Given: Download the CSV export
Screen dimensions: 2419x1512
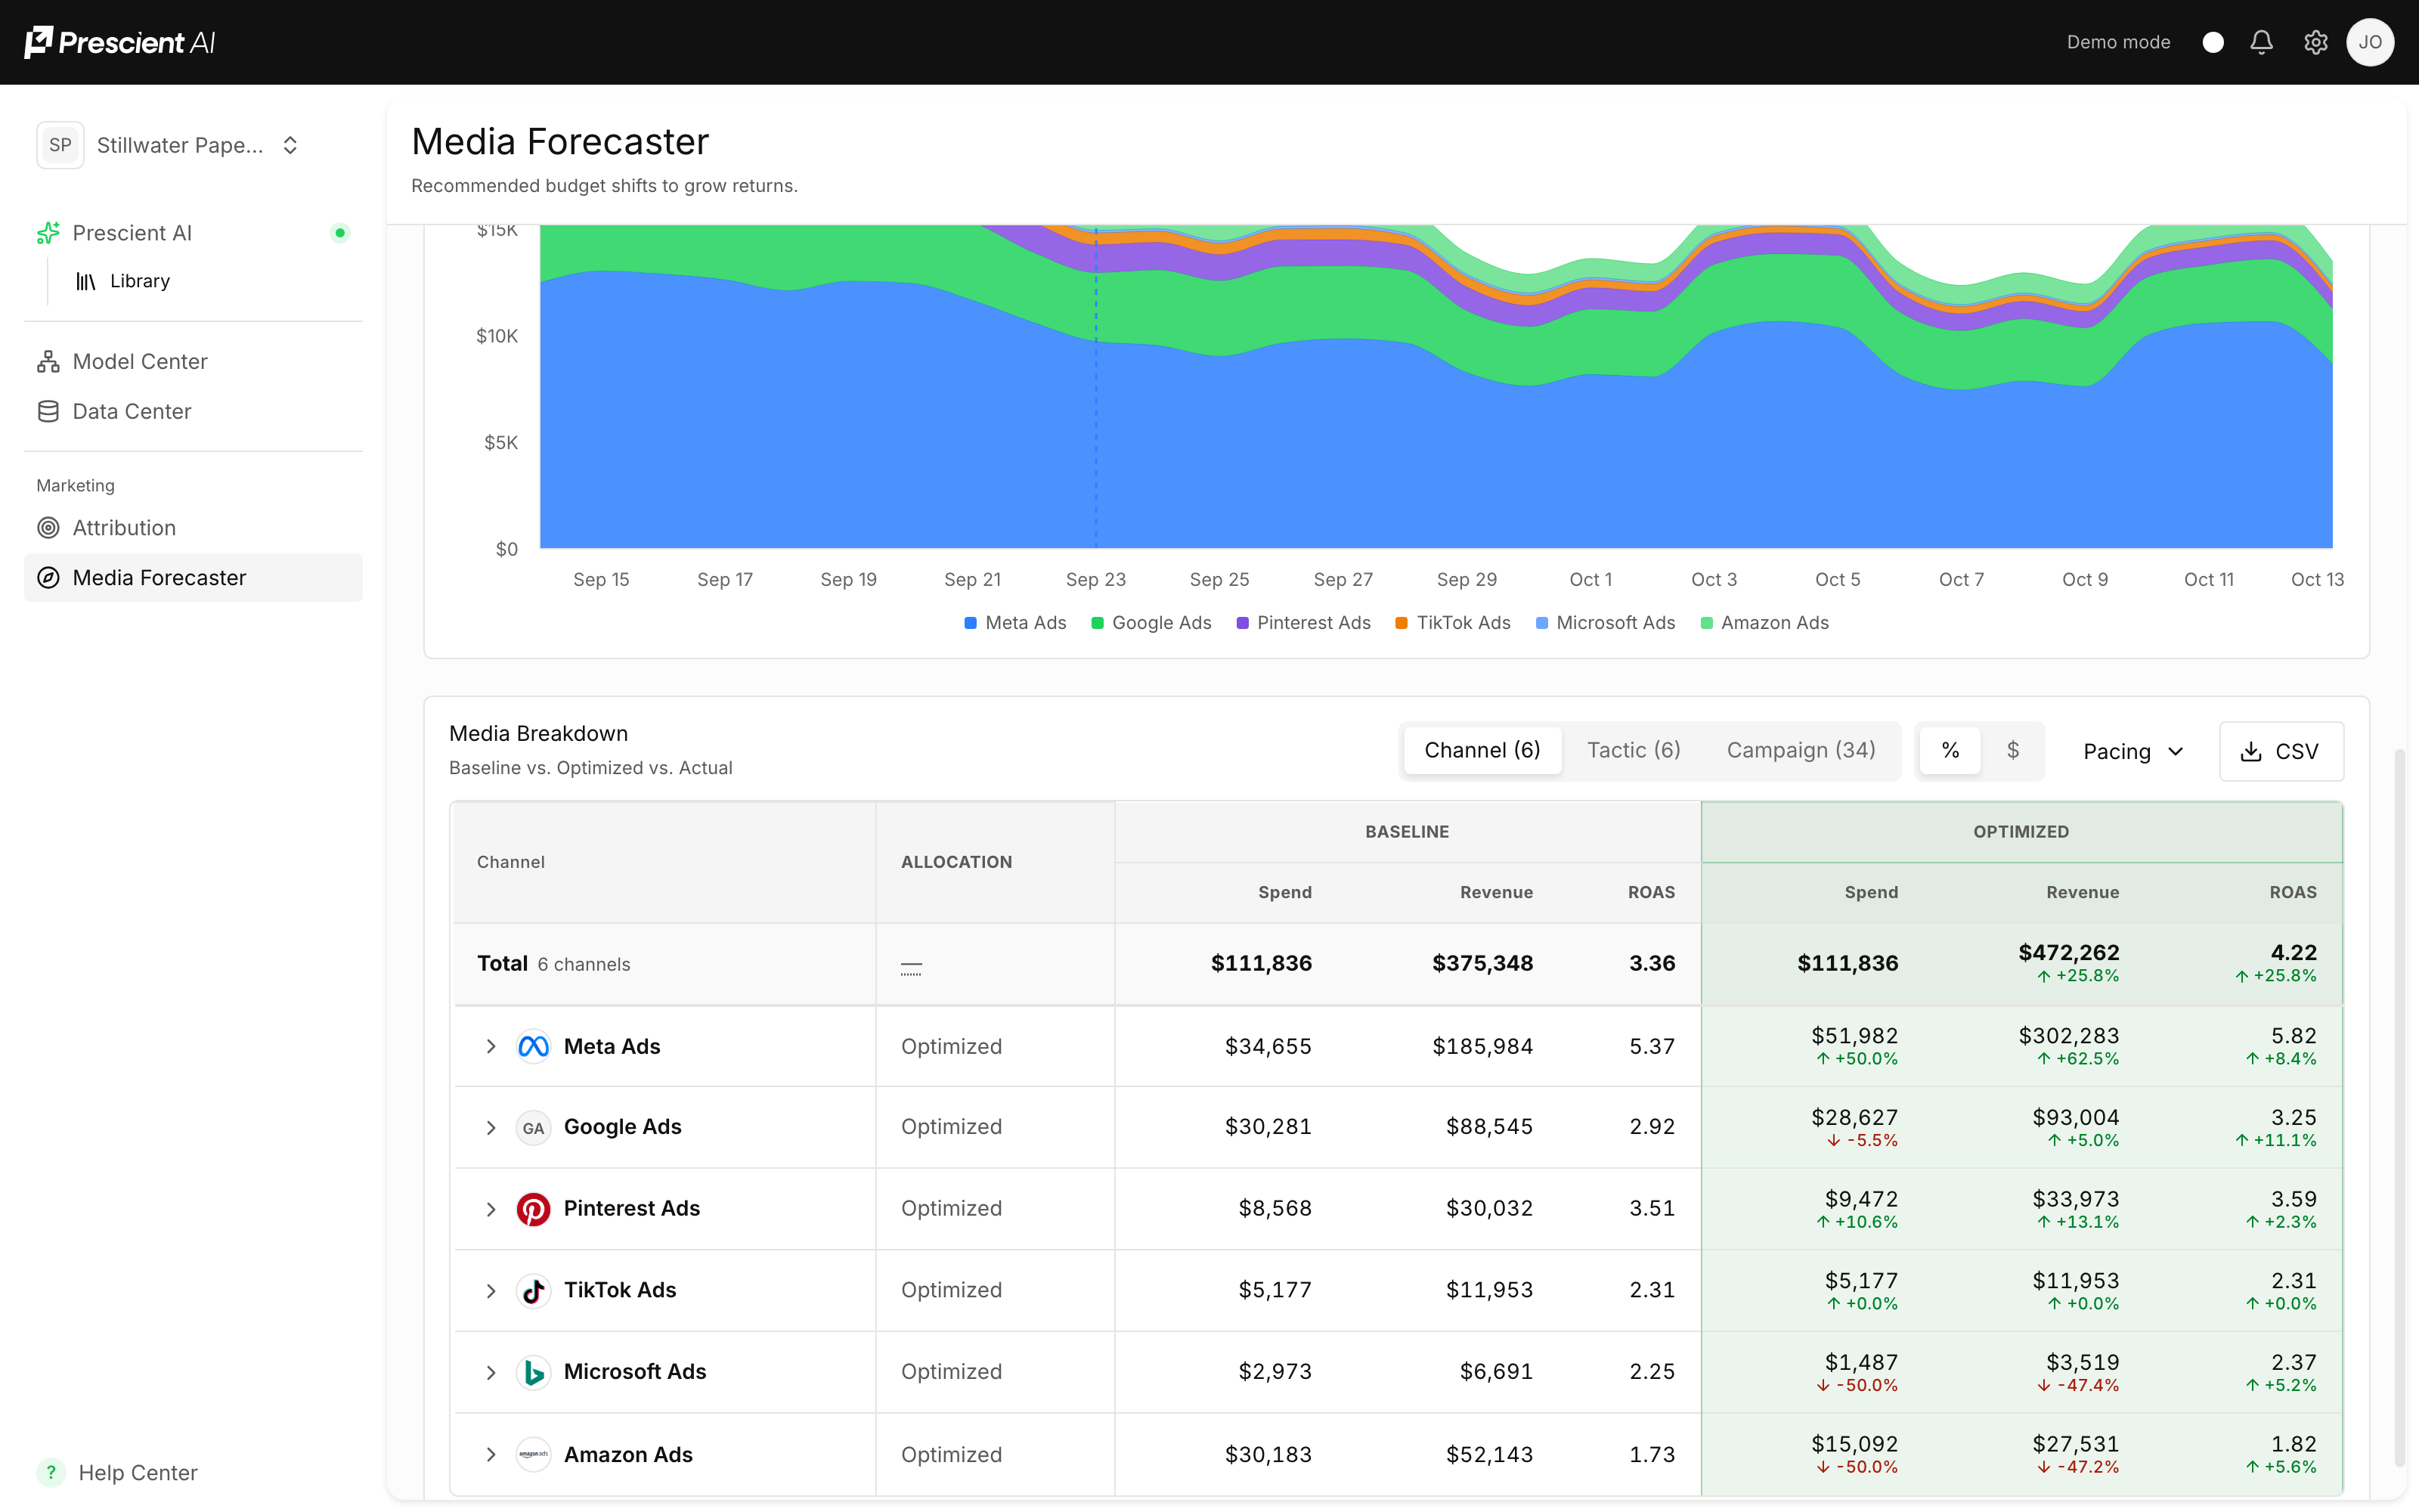Looking at the screenshot, I should pos(2281,751).
